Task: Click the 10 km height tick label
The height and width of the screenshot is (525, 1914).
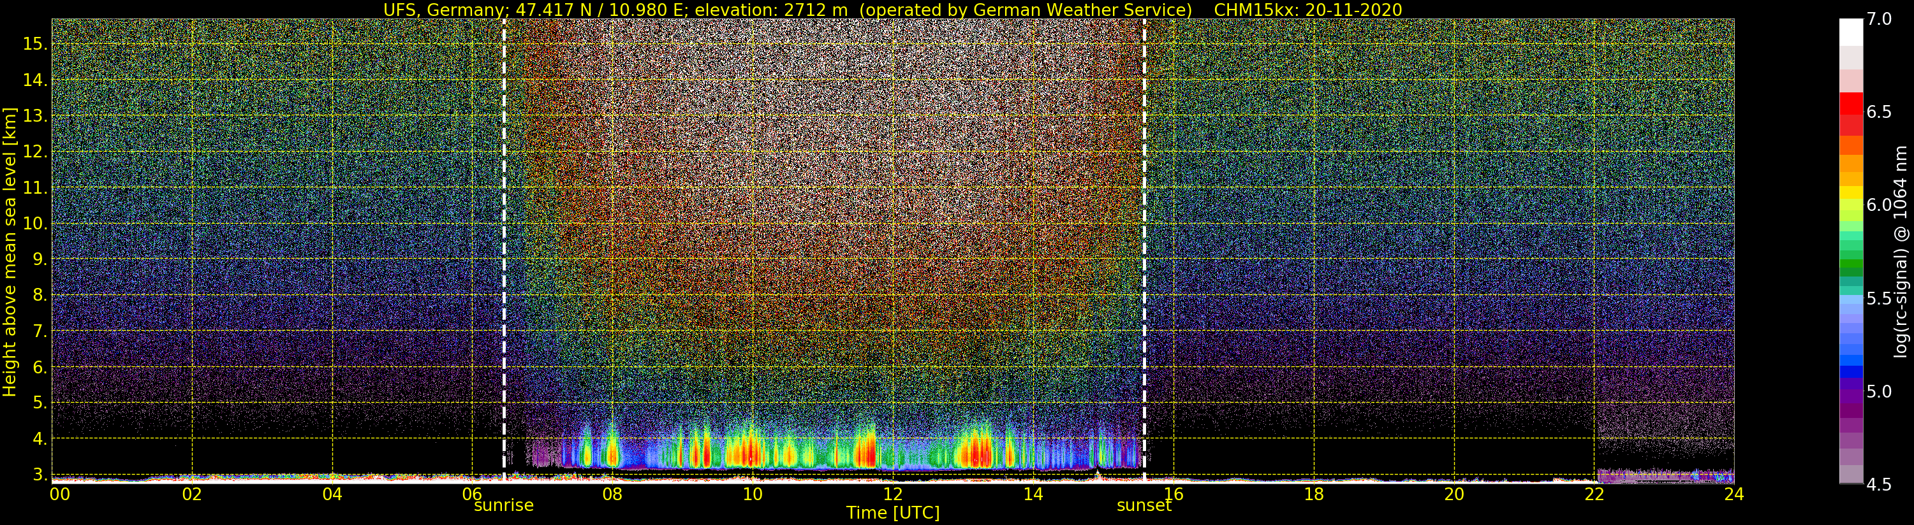Action: click(x=35, y=224)
